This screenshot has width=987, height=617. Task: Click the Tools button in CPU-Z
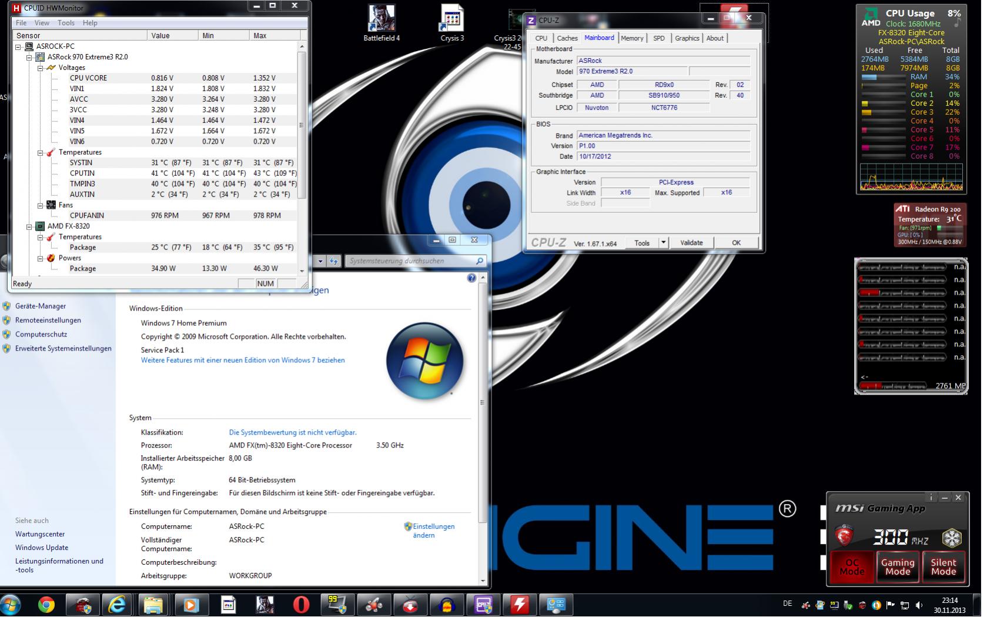(642, 242)
